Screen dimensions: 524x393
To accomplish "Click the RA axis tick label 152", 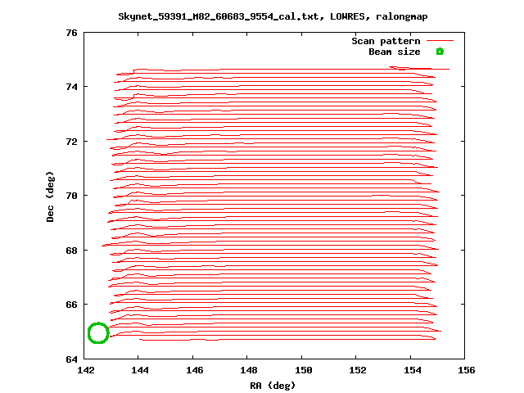I will click(x=358, y=370).
